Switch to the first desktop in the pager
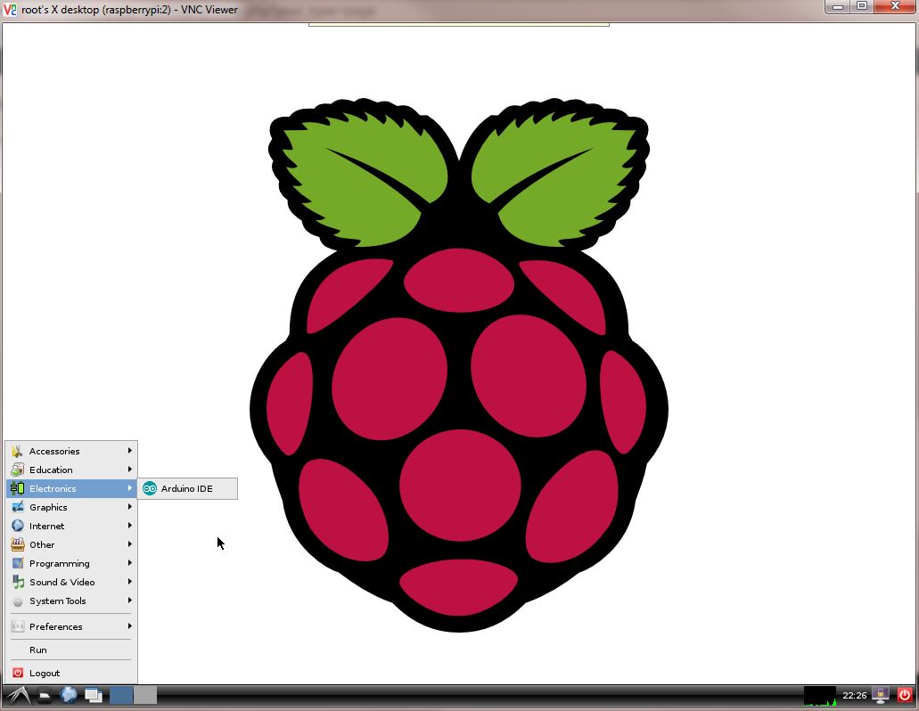 click(x=121, y=695)
